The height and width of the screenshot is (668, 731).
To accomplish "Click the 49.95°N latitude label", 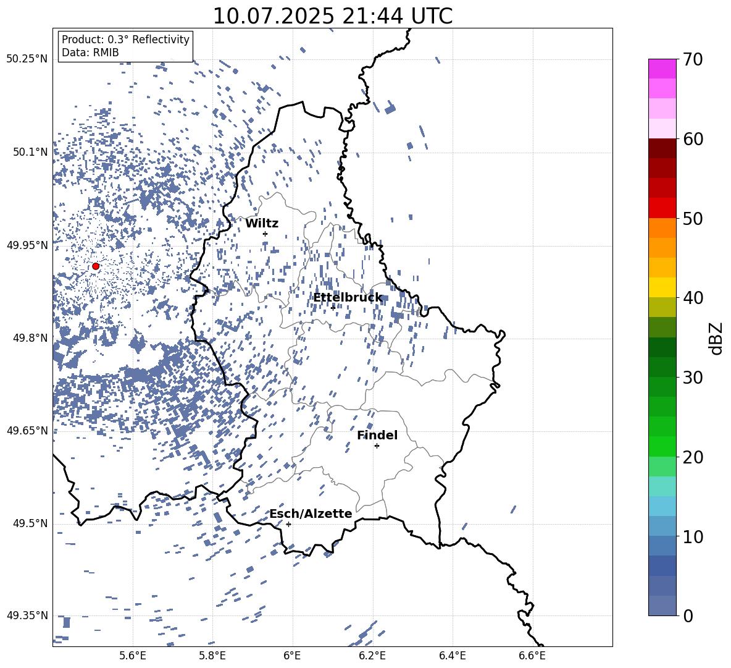I will coord(27,245).
